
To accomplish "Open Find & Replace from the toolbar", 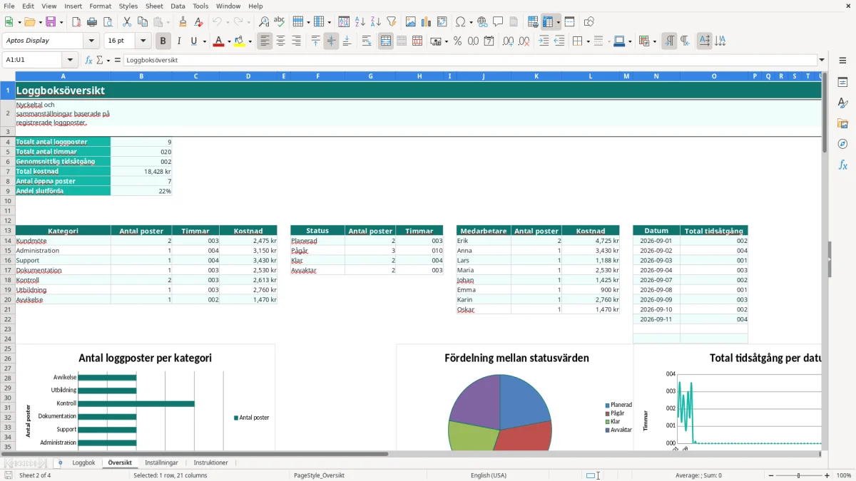I will (x=264, y=22).
